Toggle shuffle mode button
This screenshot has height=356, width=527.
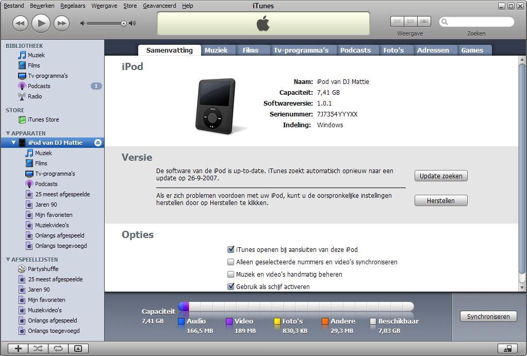point(38,349)
